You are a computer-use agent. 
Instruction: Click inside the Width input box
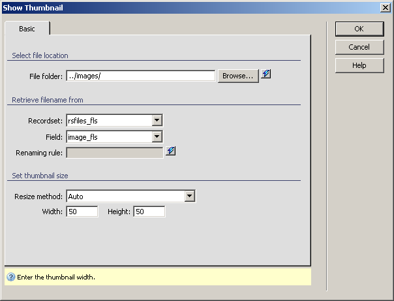click(x=82, y=212)
